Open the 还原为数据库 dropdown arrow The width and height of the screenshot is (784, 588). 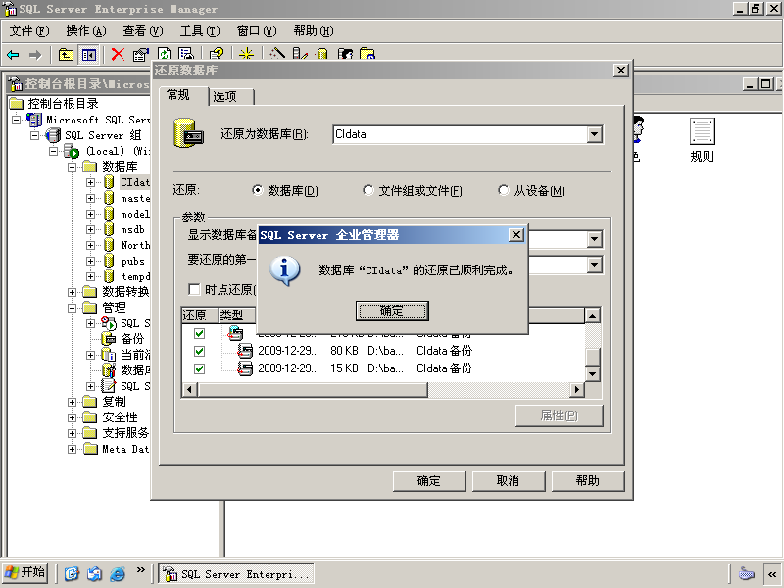[x=595, y=134]
